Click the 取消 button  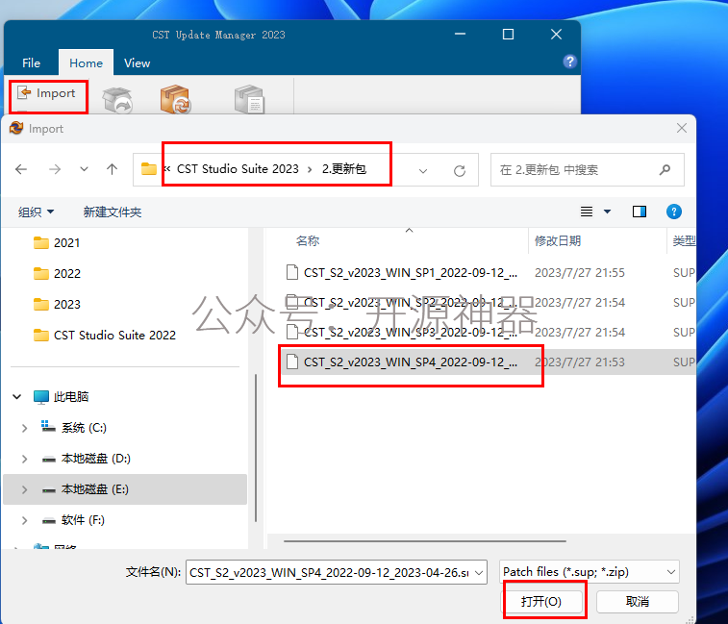[x=637, y=602]
